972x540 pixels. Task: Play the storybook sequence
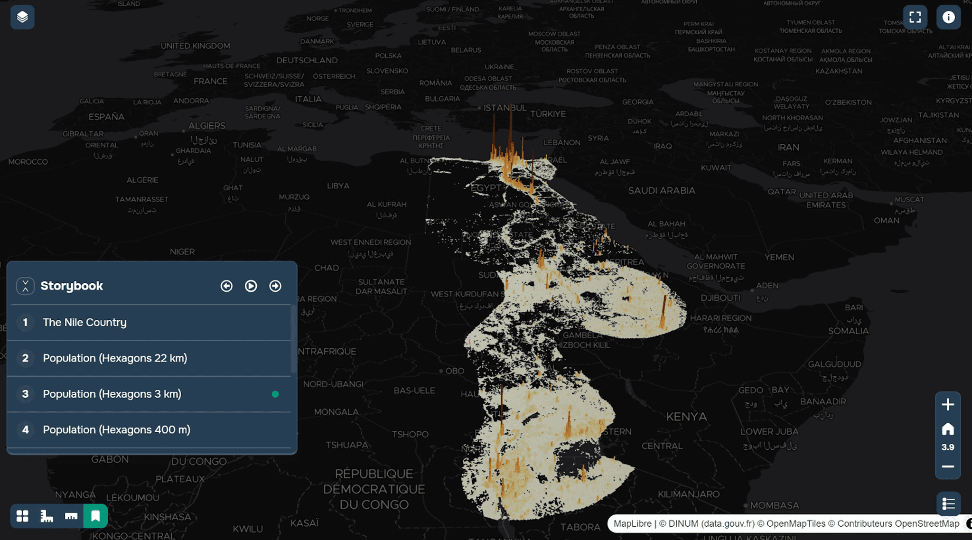tap(251, 286)
